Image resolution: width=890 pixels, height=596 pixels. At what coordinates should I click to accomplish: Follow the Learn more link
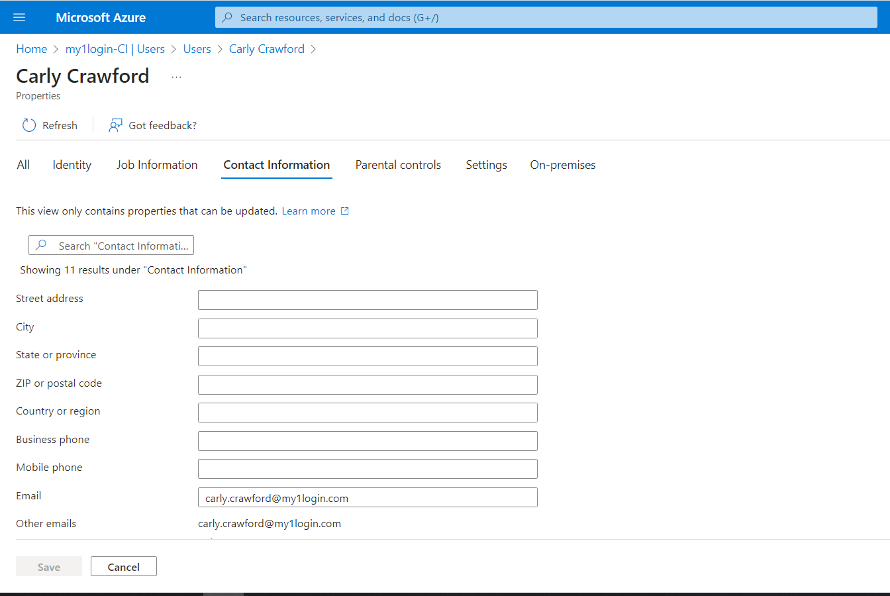point(309,211)
